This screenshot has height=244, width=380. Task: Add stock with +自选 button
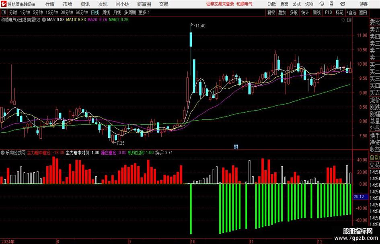coord(351,12)
